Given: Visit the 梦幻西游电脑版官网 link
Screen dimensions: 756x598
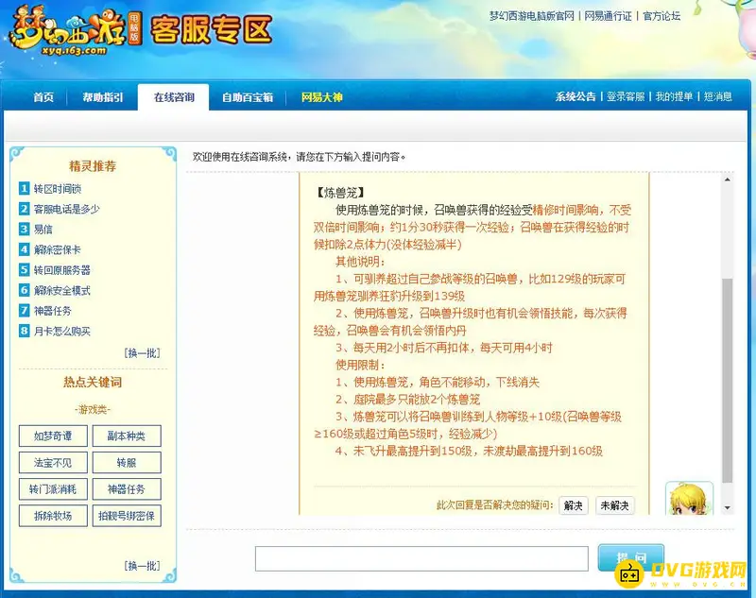Looking at the screenshot, I should (x=532, y=16).
